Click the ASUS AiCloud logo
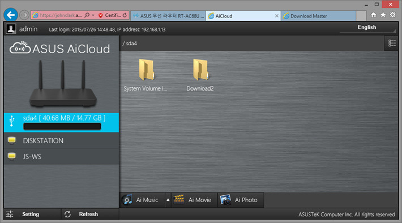Image resolution: width=402 pixels, height=223 pixels. [x=60, y=48]
